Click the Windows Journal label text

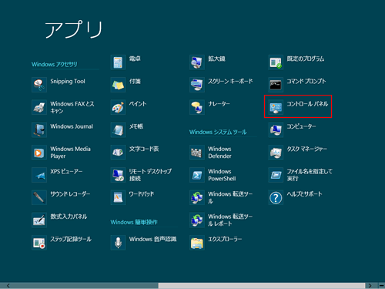tap(72, 126)
